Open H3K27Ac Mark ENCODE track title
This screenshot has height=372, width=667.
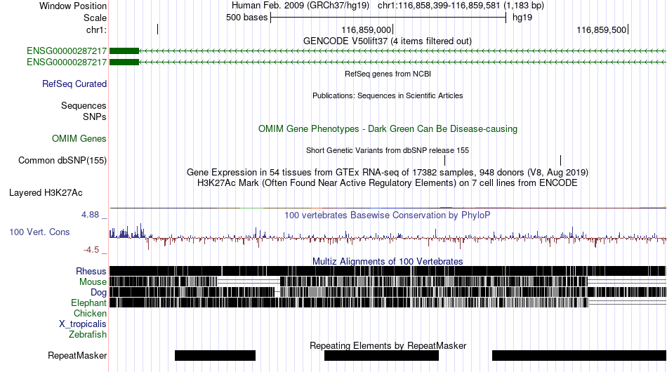pyautogui.click(x=388, y=182)
